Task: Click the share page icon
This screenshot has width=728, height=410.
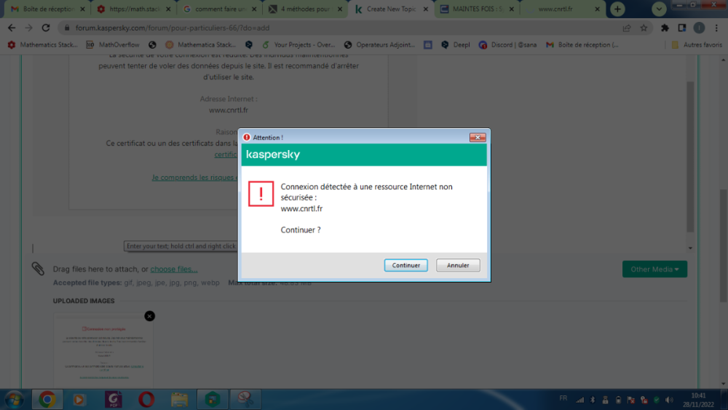Action: 627,28
